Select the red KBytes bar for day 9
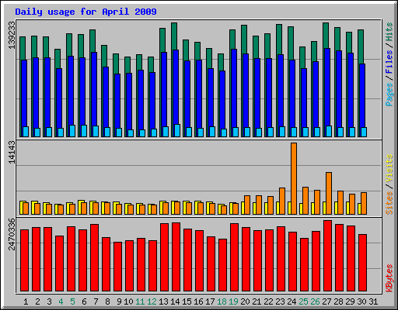398x310 pixels. (x=117, y=267)
